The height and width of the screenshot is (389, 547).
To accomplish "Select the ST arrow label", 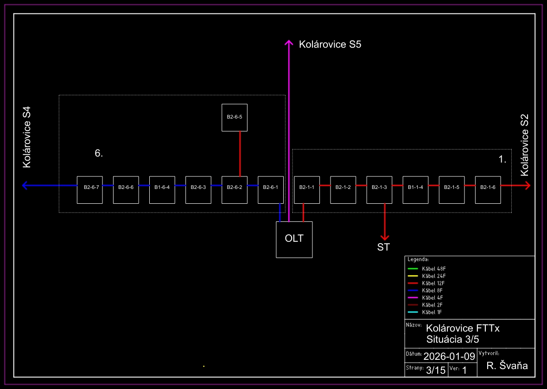I will pyautogui.click(x=383, y=247).
